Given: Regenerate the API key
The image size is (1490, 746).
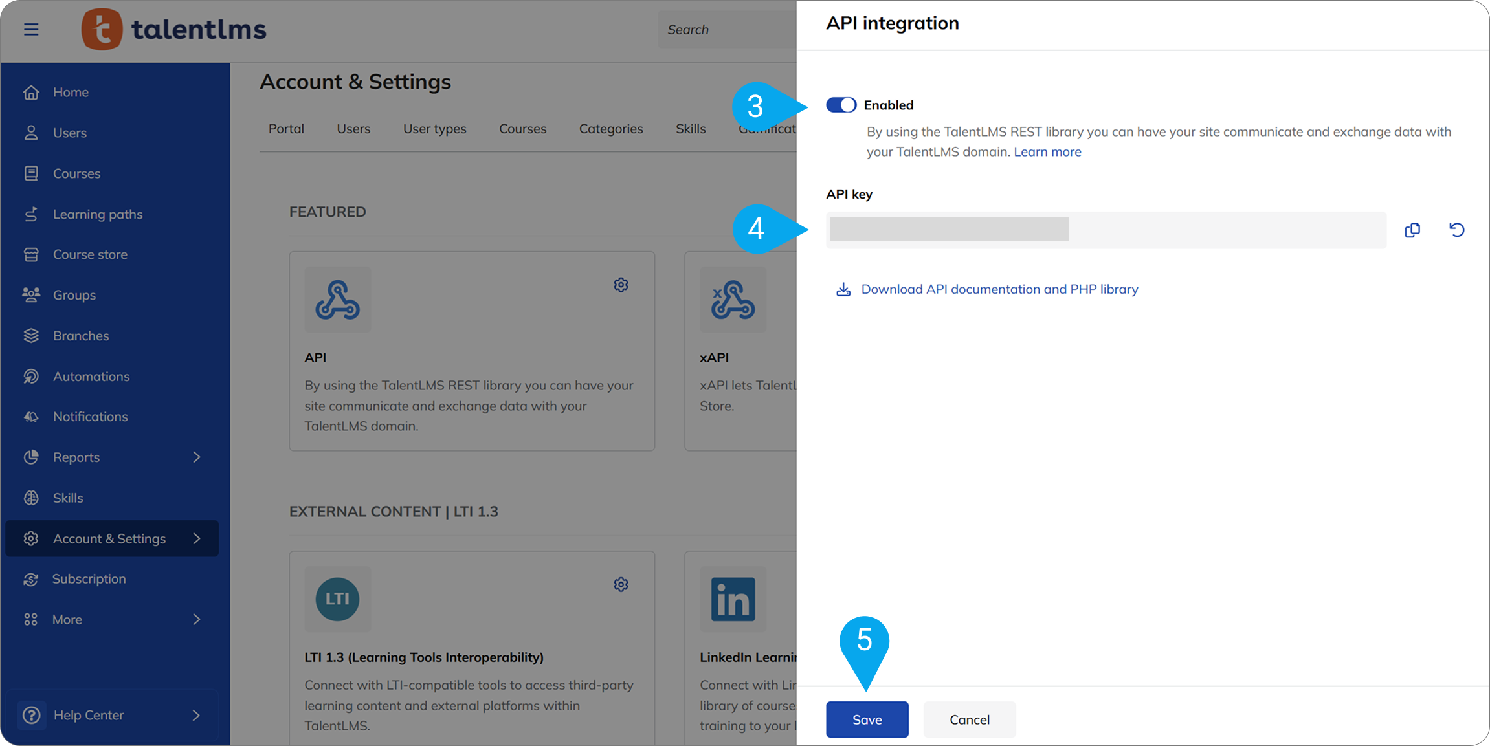Looking at the screenshot, I should [x=1456, y=230].
